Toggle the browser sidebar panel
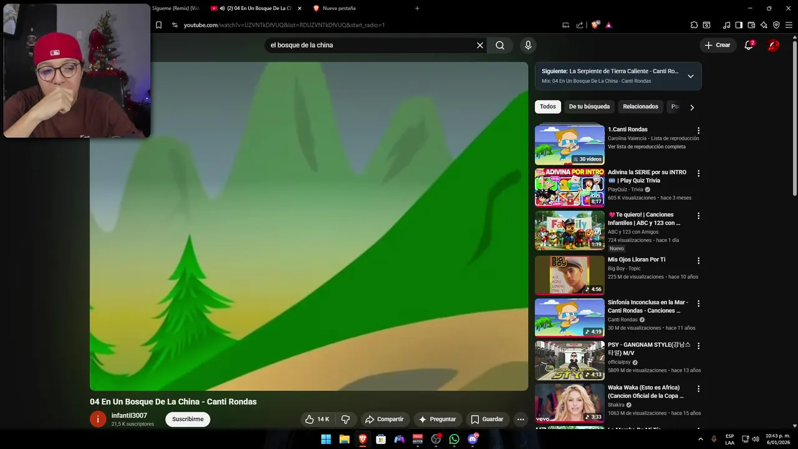 [739, 25]
